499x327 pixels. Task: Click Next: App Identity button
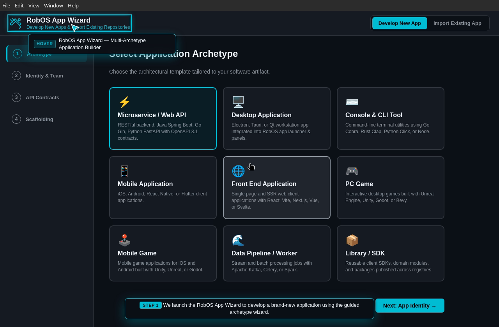(x=410, y=306)
